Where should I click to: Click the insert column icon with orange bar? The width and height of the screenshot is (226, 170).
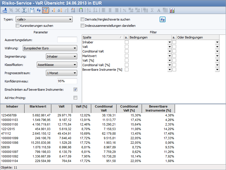(53, 10)
